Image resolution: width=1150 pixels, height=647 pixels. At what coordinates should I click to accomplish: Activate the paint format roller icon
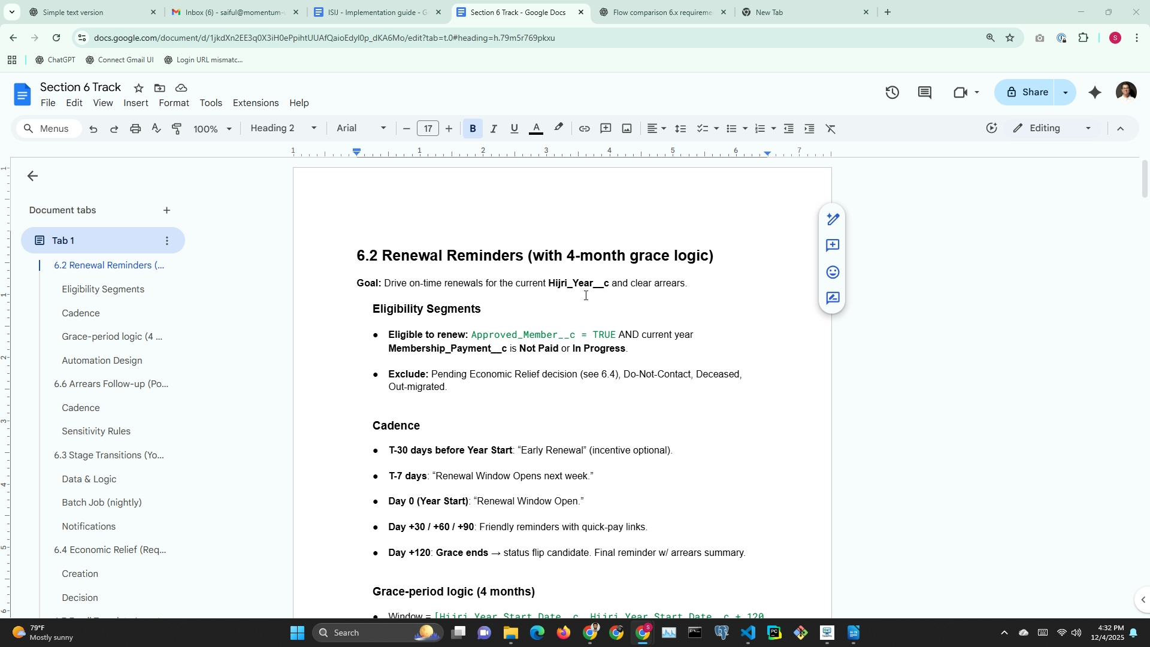click(177, 129)
